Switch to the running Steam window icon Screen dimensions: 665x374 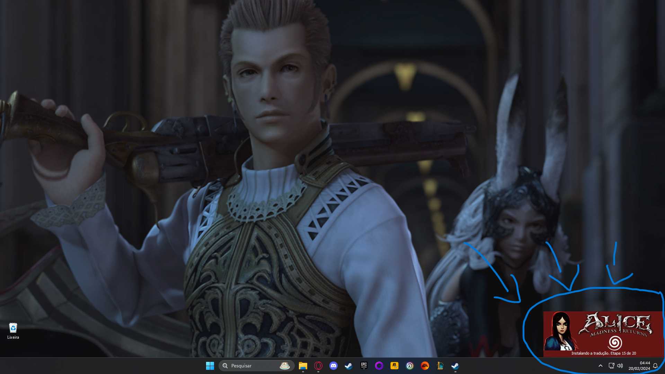(x=455, y=366)
